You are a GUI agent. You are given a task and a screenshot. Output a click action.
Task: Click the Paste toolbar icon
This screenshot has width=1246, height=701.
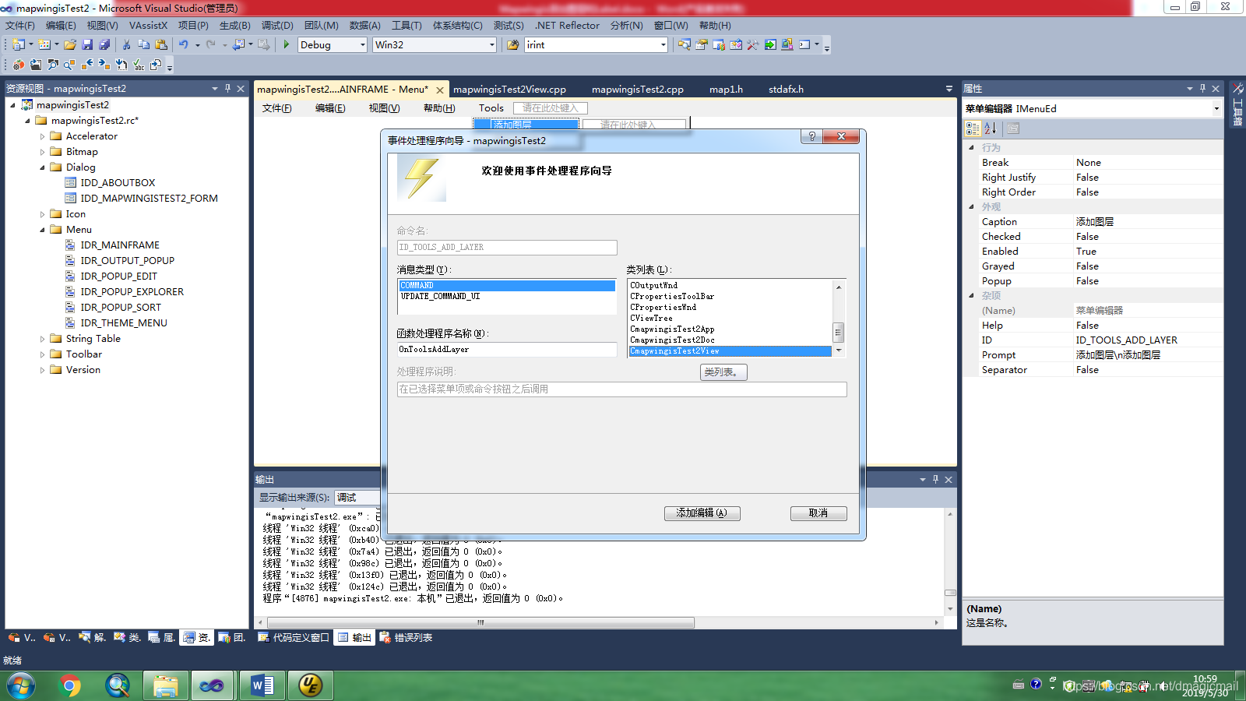coord(161,44)
